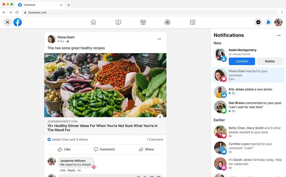Open post options for Fiona Ozeri's post

tap(159, 39)
